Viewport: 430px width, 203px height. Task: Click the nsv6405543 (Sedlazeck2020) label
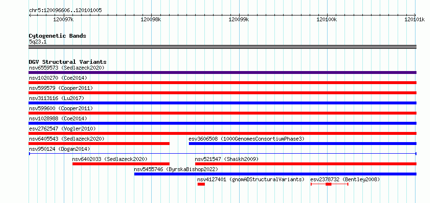click(67, 139)
